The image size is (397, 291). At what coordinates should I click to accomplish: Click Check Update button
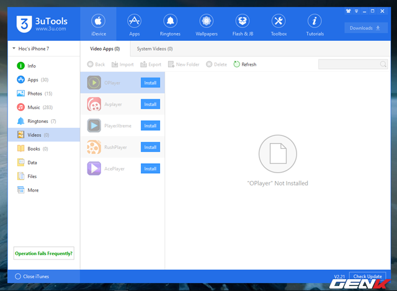367,276
